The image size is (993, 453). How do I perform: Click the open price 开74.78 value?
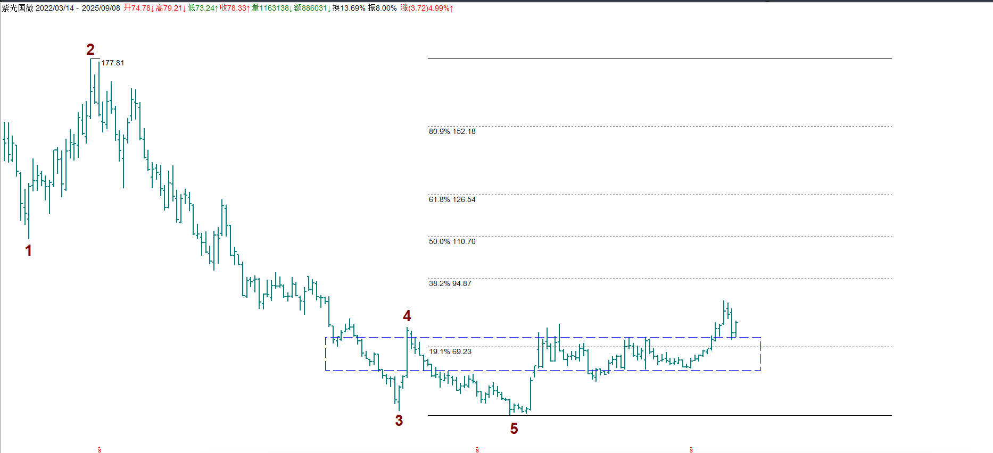point(139,8)
